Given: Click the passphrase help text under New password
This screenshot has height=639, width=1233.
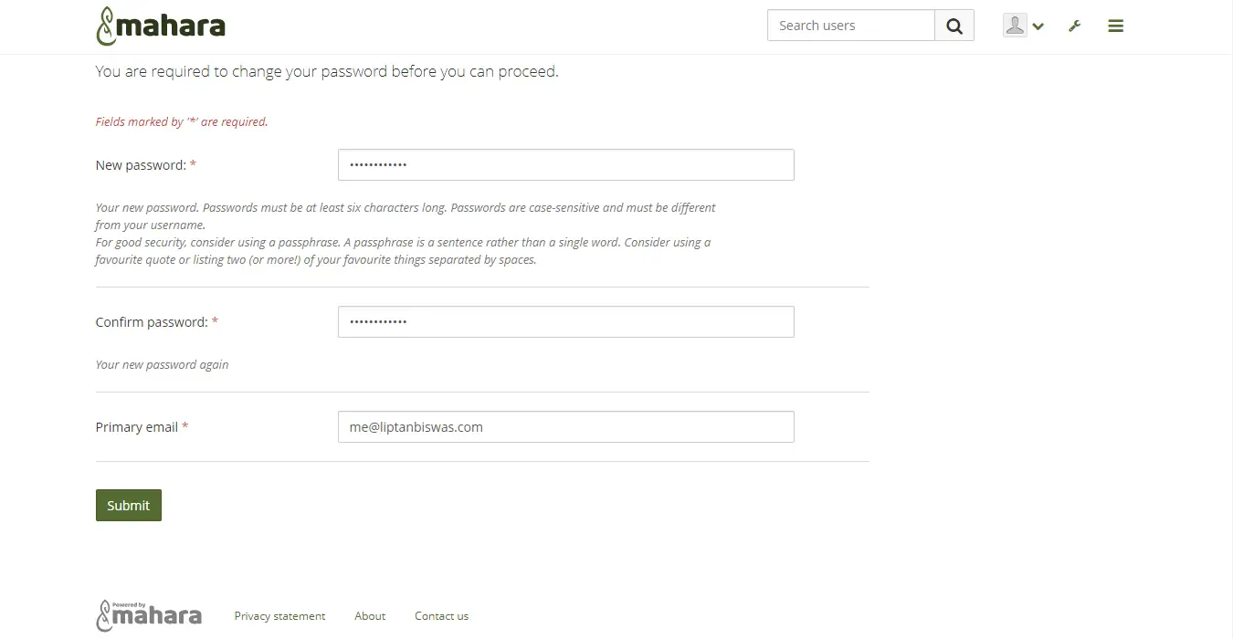Looking at the screenshot, I should (x=403, y=251).
